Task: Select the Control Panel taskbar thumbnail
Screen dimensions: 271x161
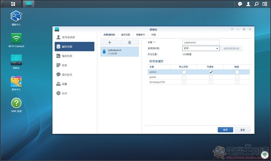Action: coord(29,4)
